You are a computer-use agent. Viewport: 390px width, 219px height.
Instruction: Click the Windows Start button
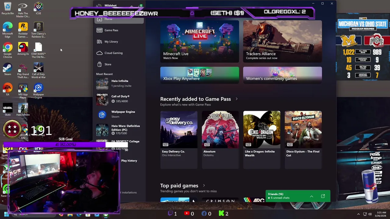[x=6, y=214]
